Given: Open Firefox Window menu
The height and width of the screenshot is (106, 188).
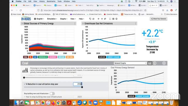Looking at the screenshot, I should click(x=67, y=1).
